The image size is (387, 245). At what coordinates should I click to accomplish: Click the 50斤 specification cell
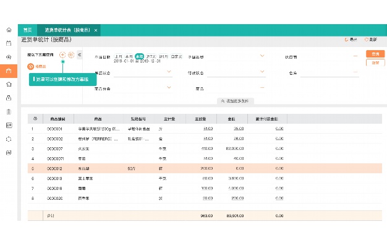132,169
